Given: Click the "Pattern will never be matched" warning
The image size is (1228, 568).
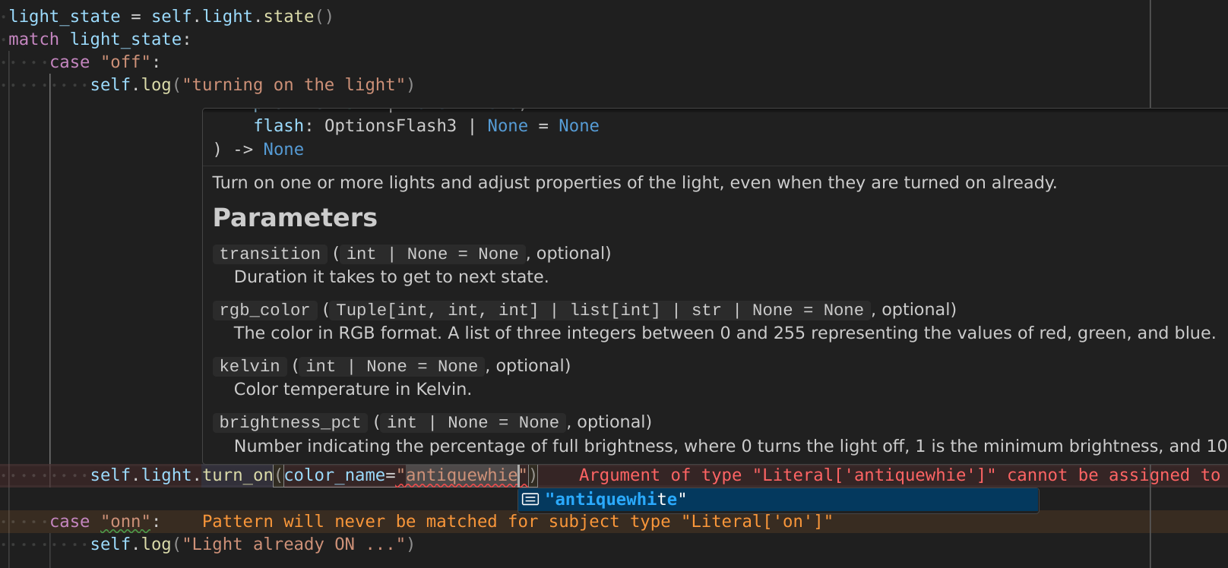Looking at the screenshot, I should tap(517, 522).
